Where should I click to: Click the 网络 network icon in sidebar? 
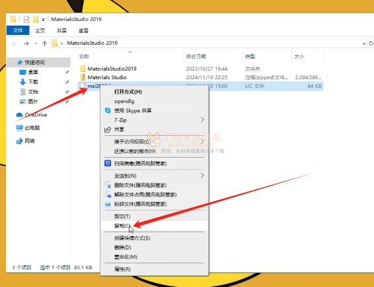tap(19, 141)
